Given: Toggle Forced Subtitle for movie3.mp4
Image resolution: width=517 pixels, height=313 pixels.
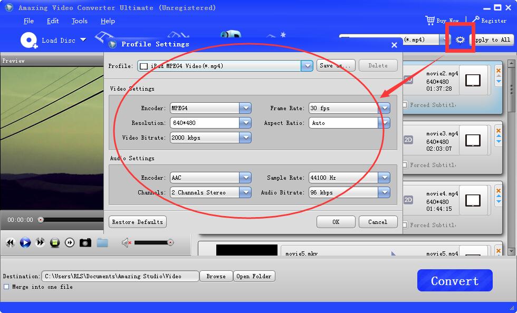Looking at the screenshot, I should click(405, 165).
